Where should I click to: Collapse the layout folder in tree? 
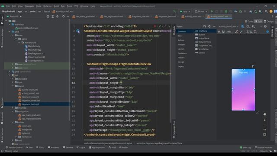pos(13,86)
